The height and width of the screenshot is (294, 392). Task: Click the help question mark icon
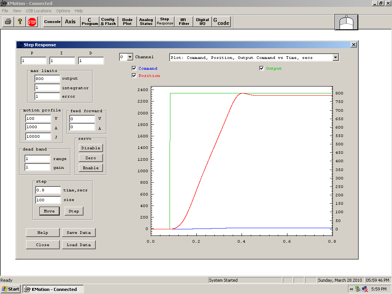pos(20,22)
